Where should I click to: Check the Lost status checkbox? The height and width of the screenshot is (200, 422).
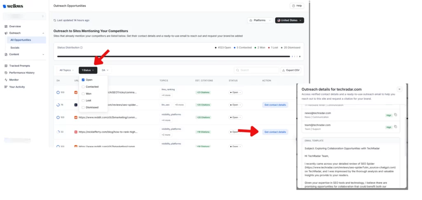coord(83,100)
